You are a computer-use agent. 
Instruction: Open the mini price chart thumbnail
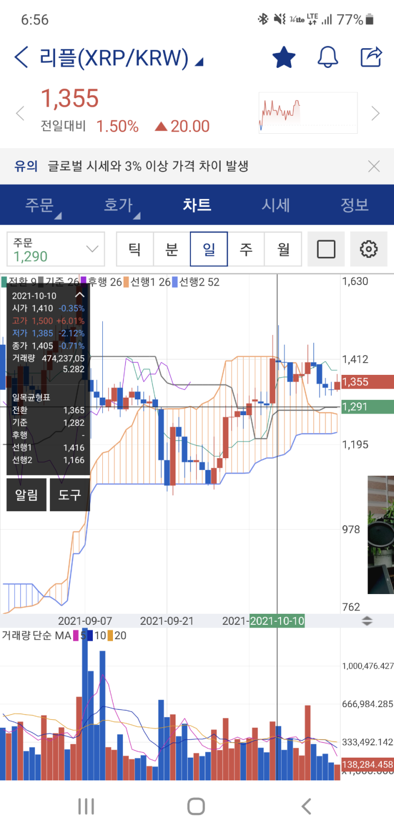point(308,113)
